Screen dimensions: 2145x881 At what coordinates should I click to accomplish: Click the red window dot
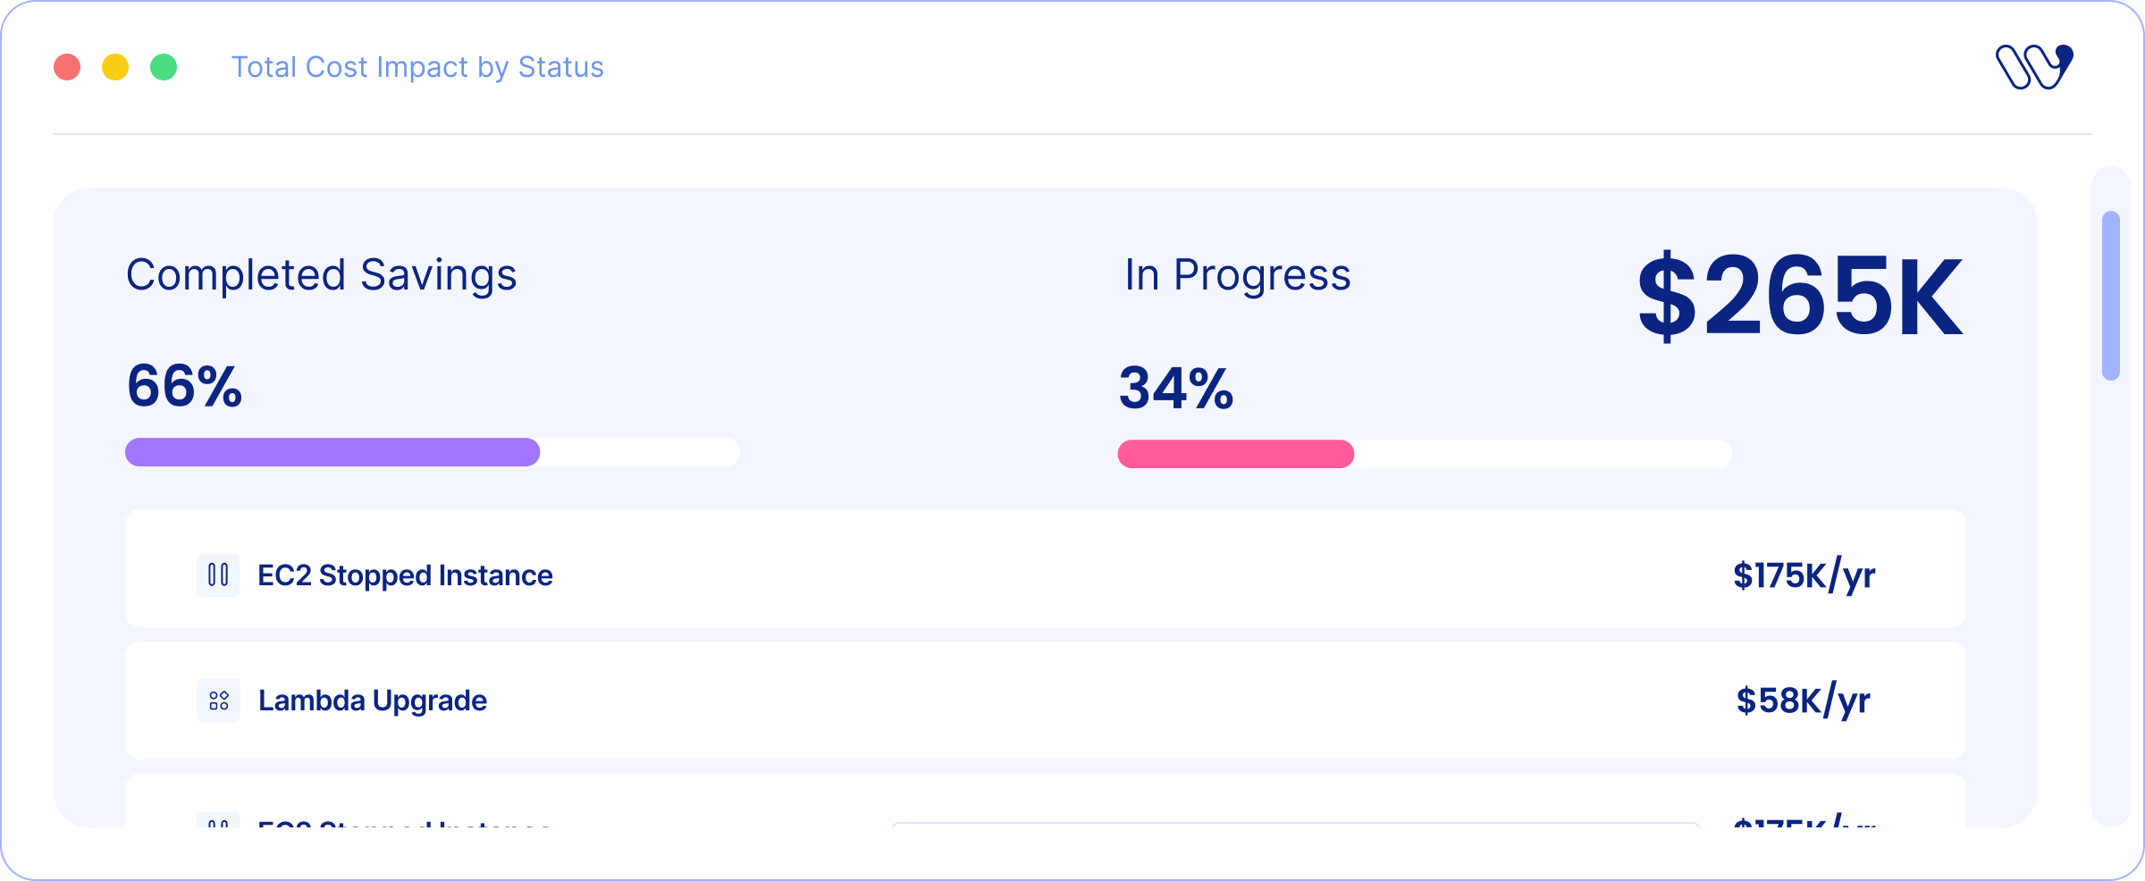[x=67, y=67]
